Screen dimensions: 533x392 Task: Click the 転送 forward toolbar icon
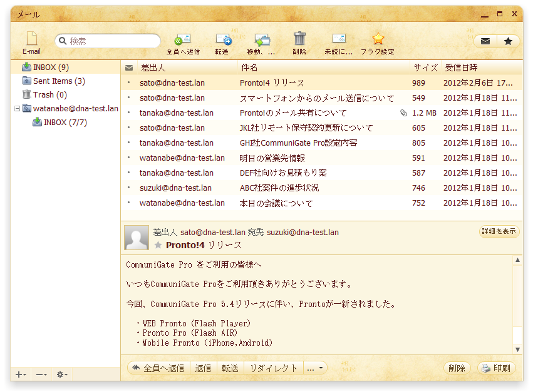click(x=222, y=44)
